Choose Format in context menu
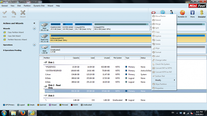 (164, 52)
